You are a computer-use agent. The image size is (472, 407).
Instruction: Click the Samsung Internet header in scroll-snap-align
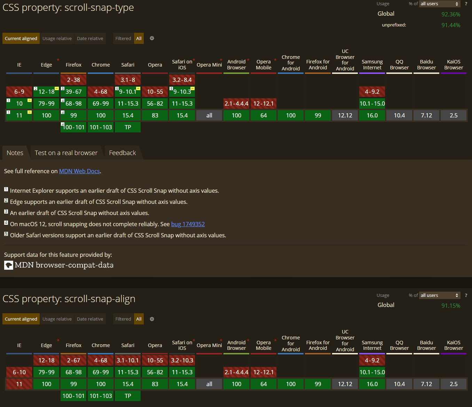point(372,345)
